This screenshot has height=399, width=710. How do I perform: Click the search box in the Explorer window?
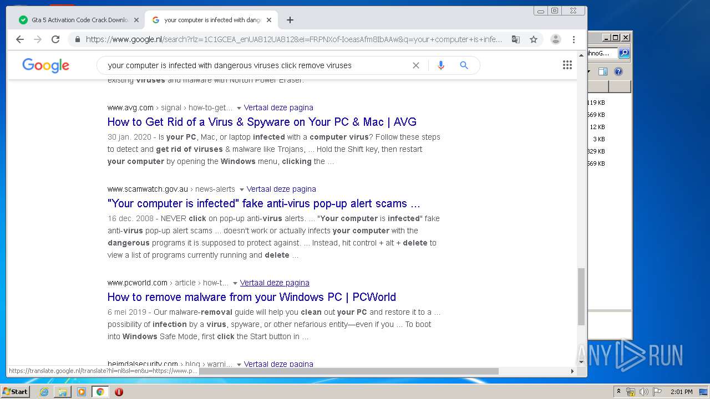[x=602, y=53]
